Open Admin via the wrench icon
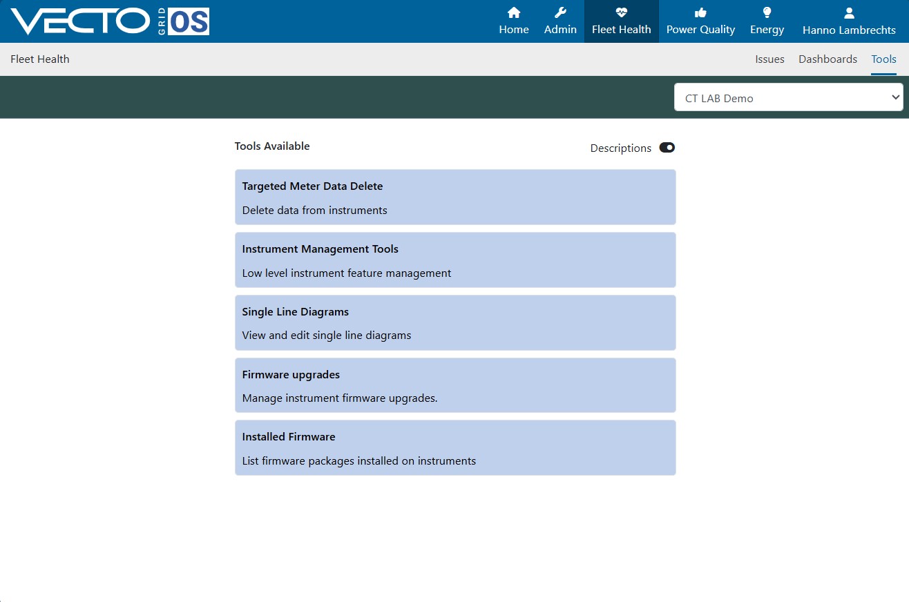909x602 pixels. tap(560, 12)
